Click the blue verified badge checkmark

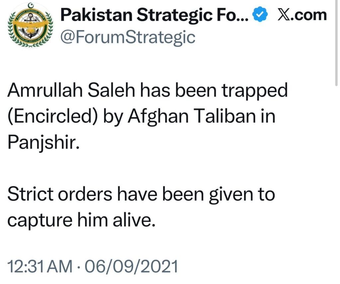coord(259,14)
